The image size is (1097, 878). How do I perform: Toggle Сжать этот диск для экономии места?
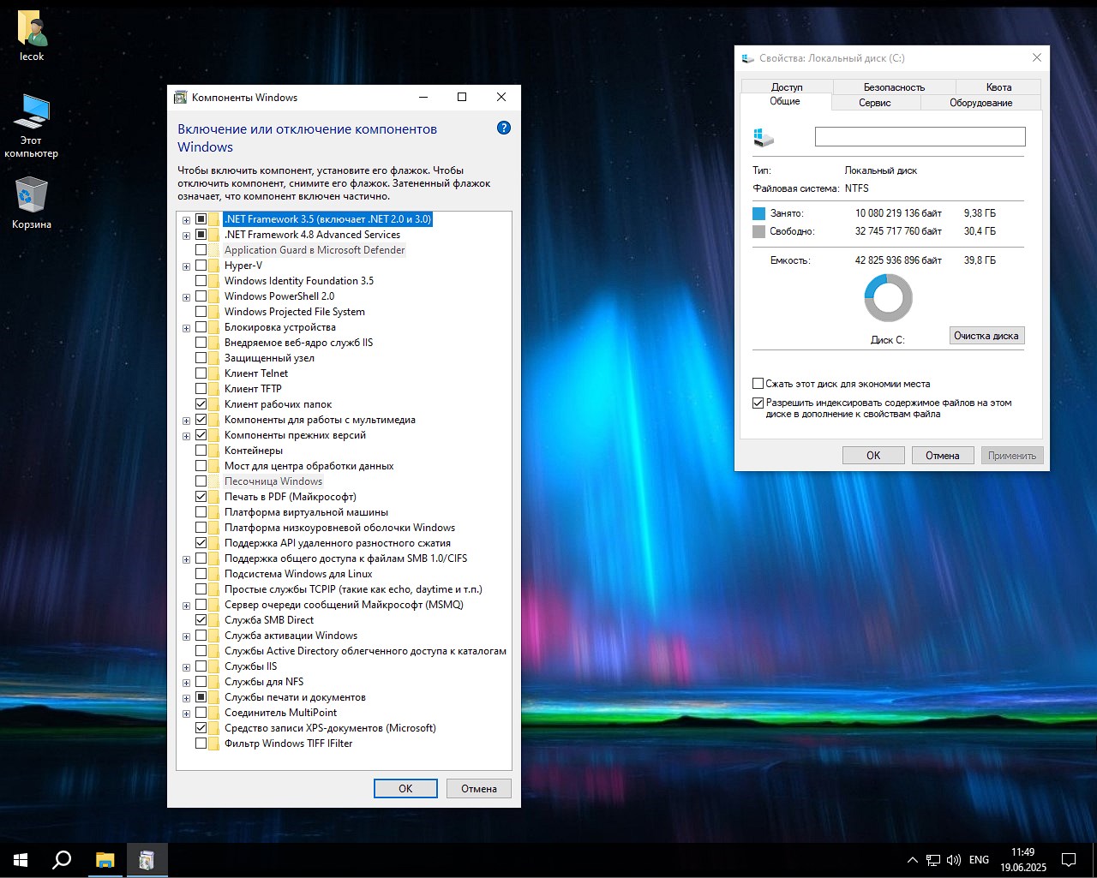(758, 384)
